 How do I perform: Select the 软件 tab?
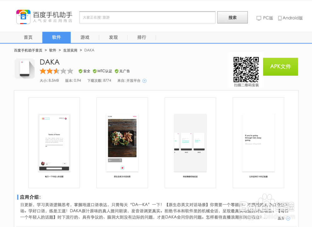[56, 37]
